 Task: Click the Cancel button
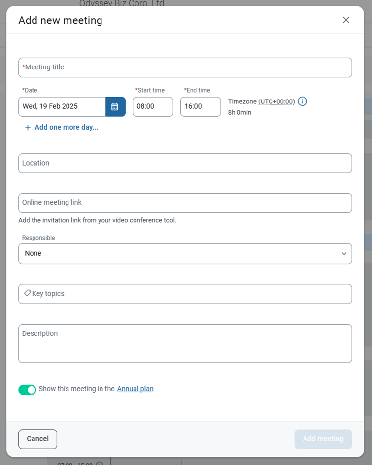coord(37,439)
